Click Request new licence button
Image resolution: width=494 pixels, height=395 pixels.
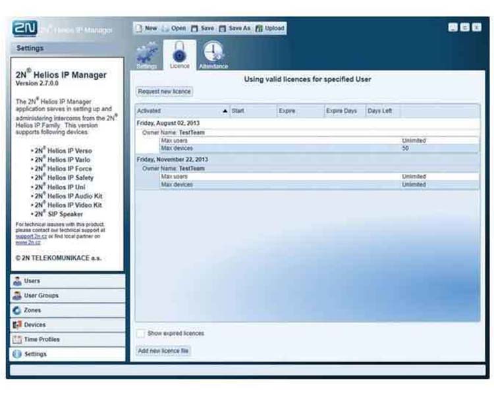coord(165,92)
